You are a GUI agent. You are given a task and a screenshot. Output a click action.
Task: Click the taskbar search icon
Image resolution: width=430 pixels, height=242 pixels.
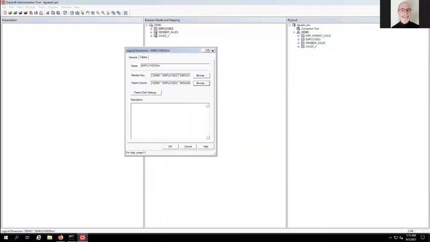[x=17, y=237]
